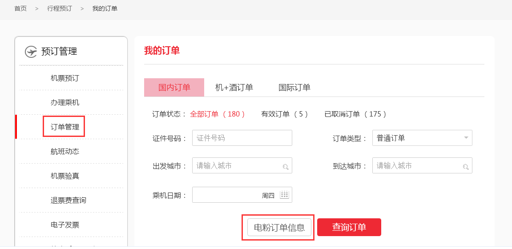Click the magnifier icon in 到达城市 field

[x=465, y=167]
